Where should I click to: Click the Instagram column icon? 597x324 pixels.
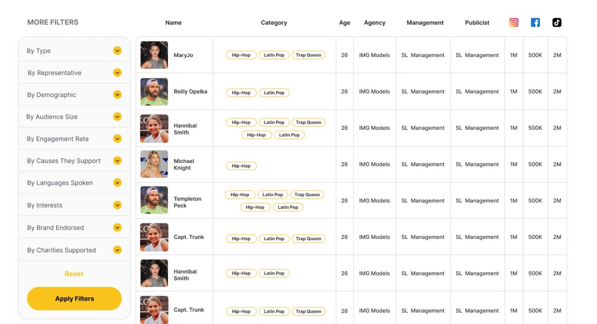coord(514,23)
